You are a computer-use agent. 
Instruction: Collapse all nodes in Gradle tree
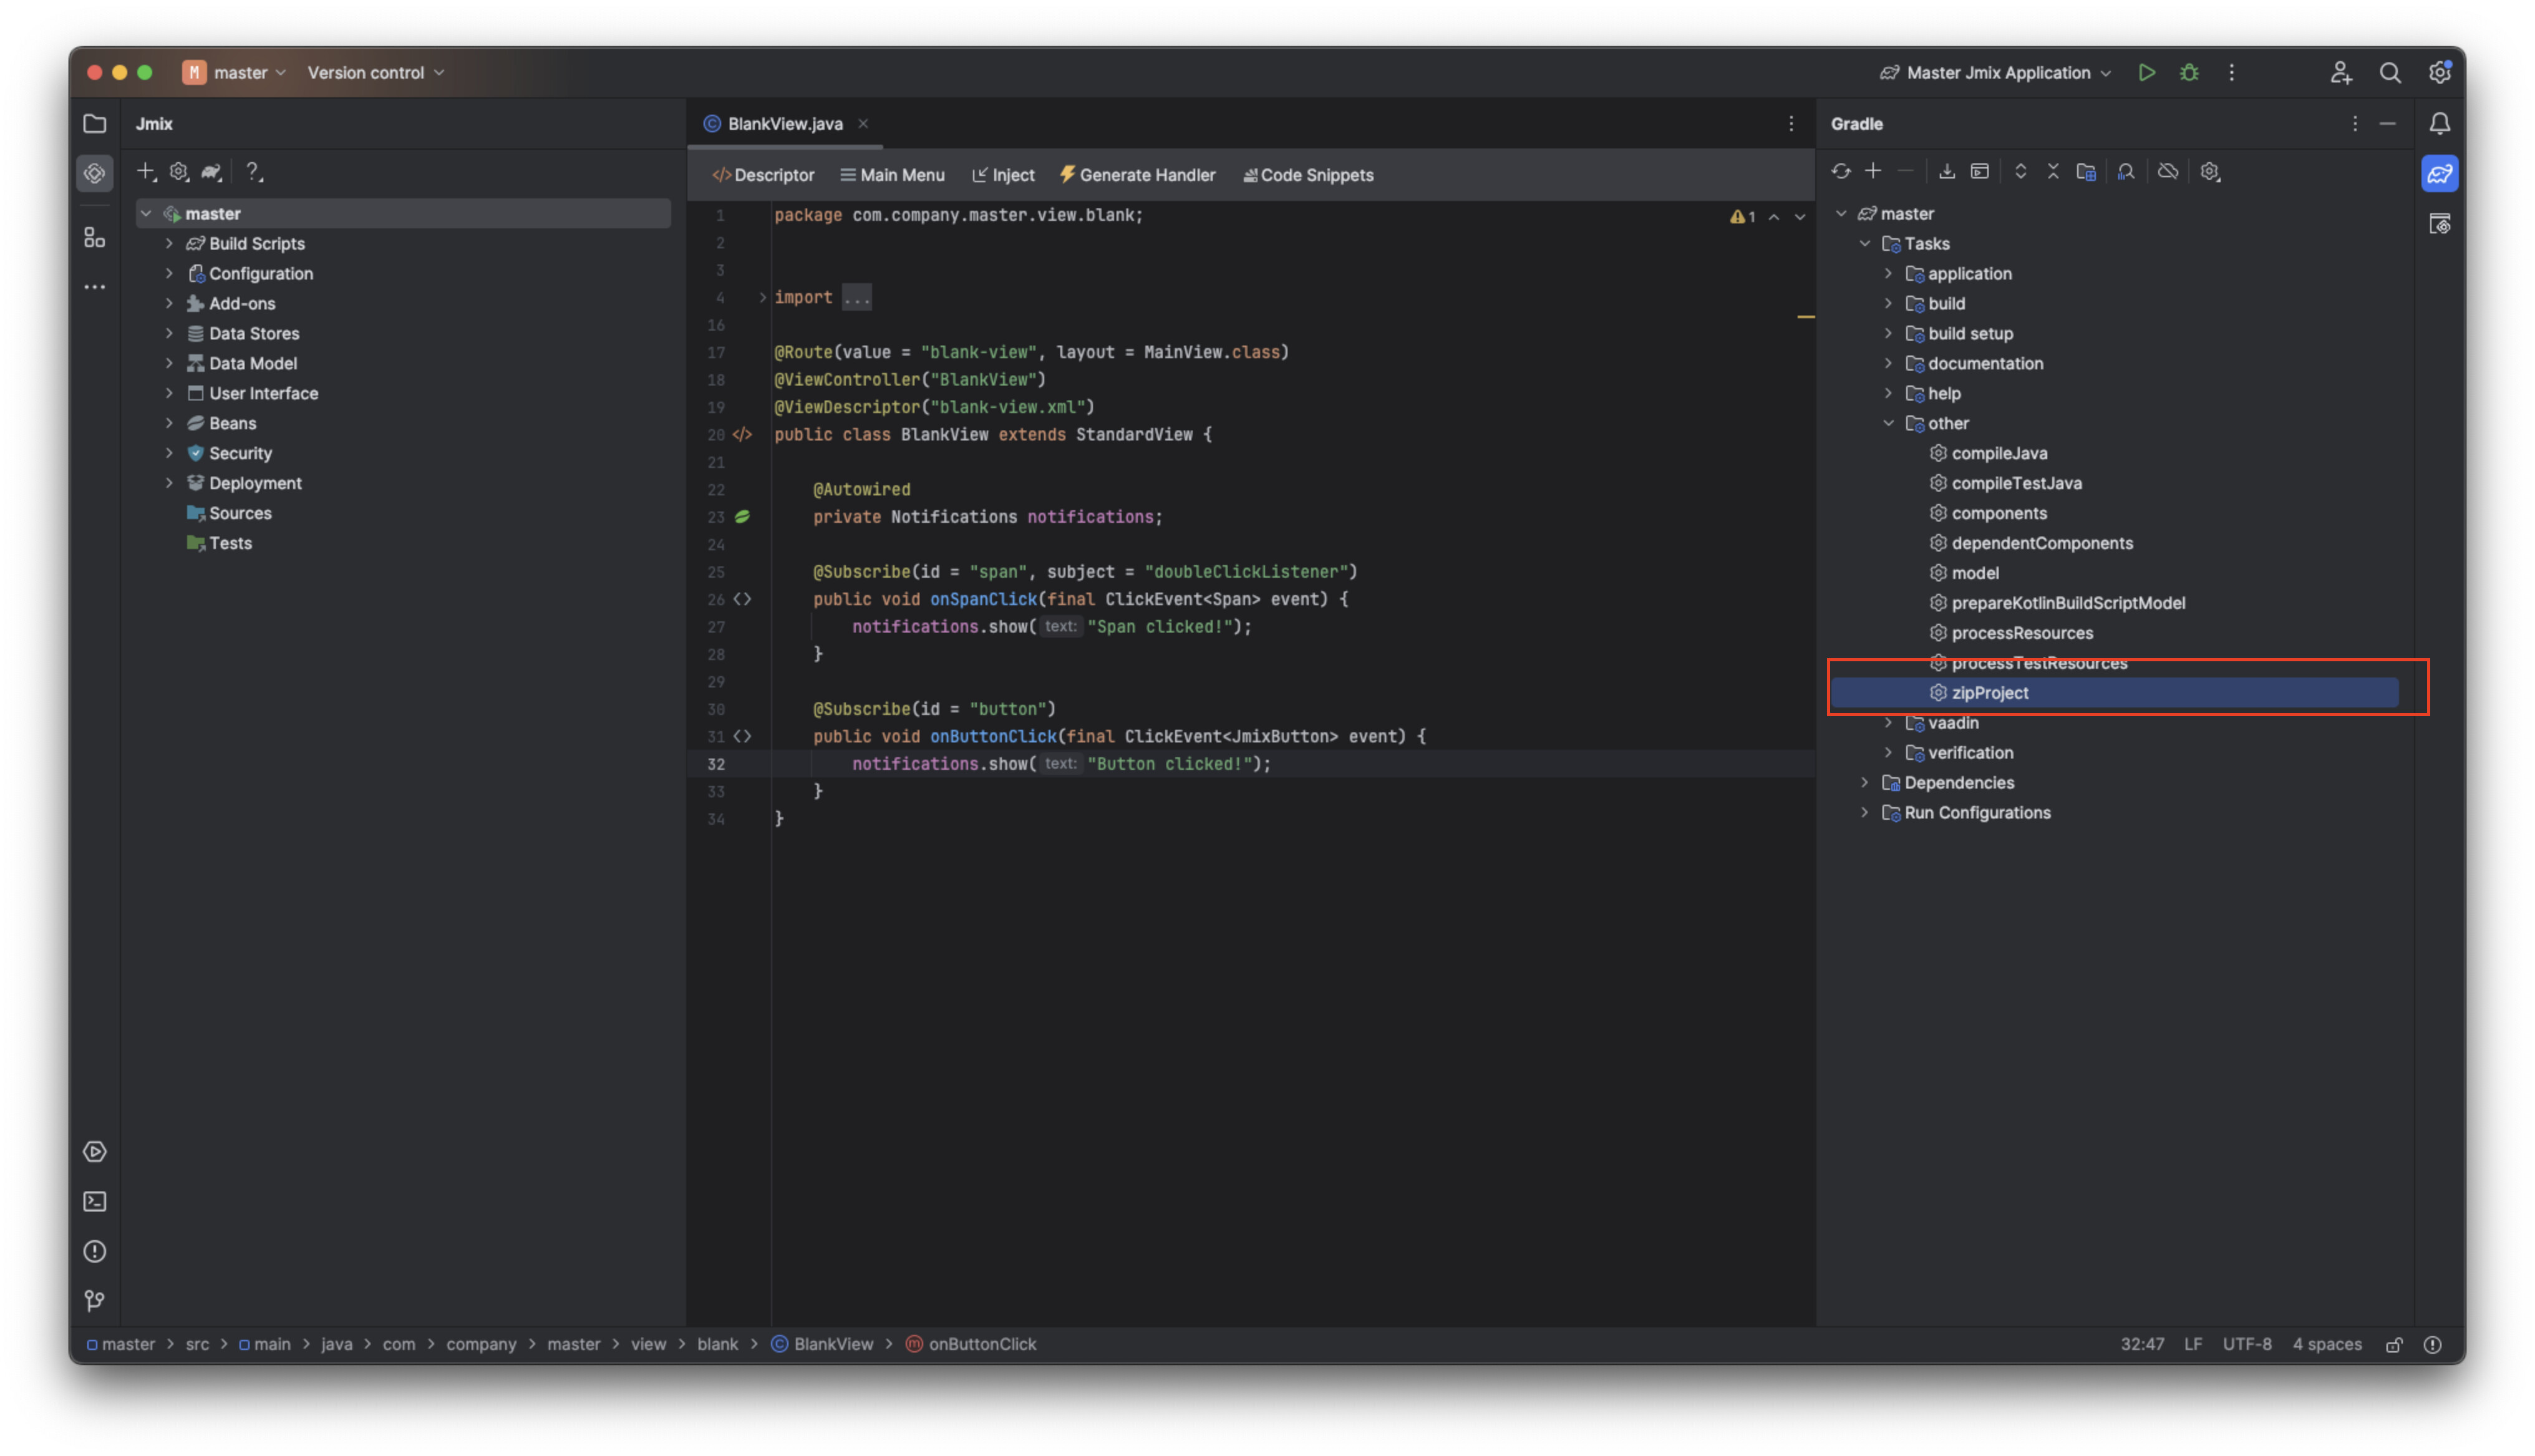[2053, 171]
